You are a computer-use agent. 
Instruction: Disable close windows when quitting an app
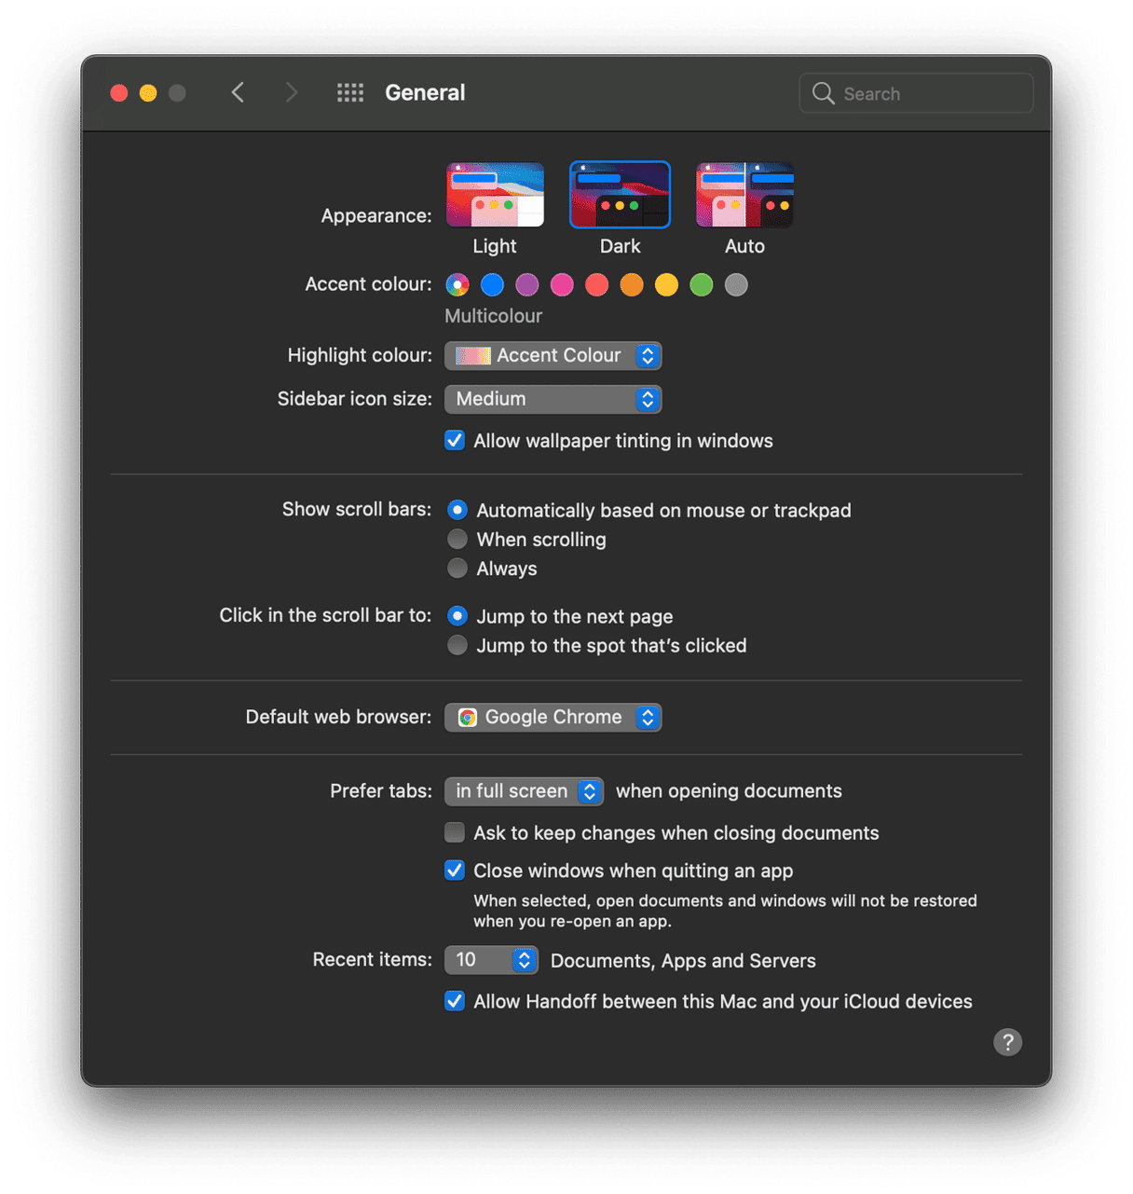(454, 870)
